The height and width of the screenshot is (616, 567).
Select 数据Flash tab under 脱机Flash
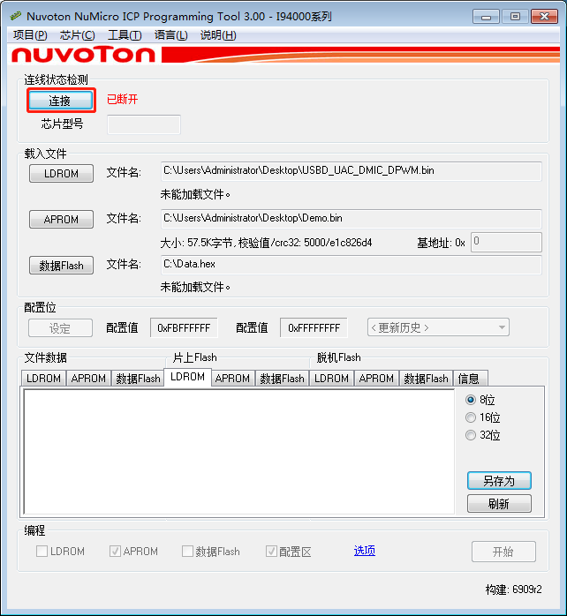pyautogui.click(x=426, y=379)
